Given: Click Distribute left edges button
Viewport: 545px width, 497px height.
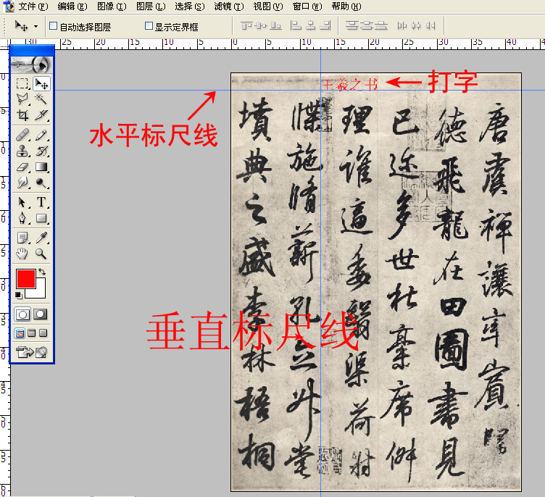Looking at the screenshot, I should (x=402, y=25).
